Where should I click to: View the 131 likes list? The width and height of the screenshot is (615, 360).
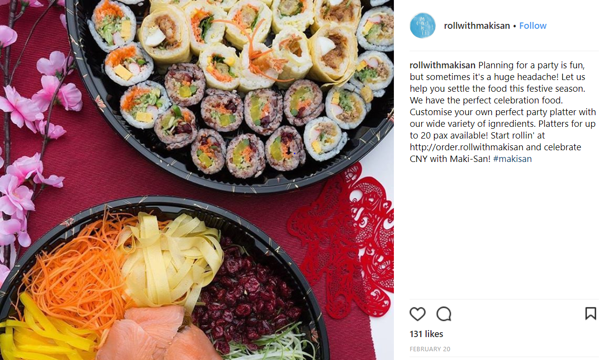pos(427,334)
